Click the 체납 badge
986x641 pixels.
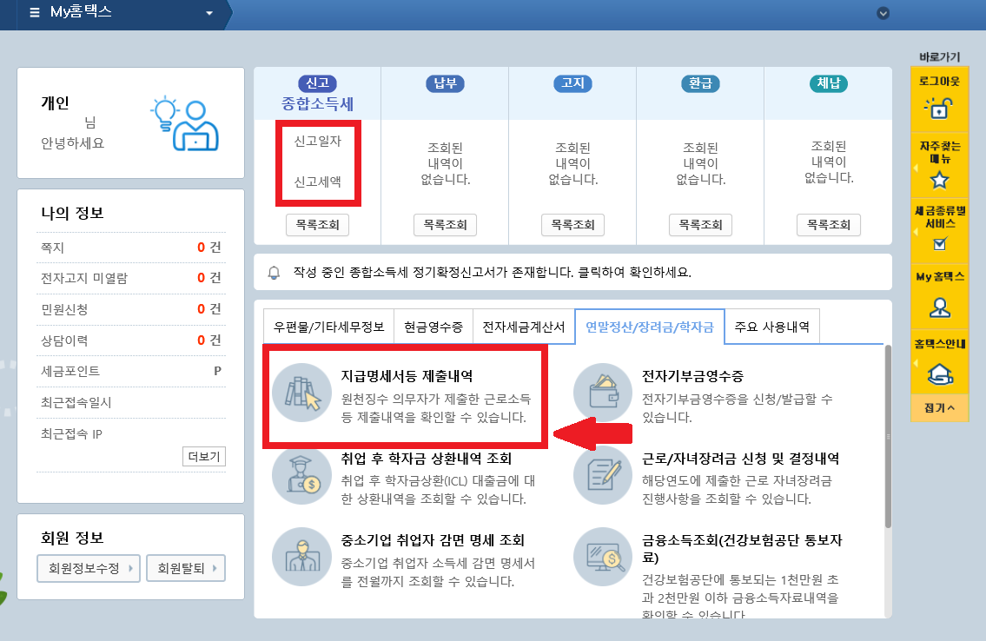828,83
